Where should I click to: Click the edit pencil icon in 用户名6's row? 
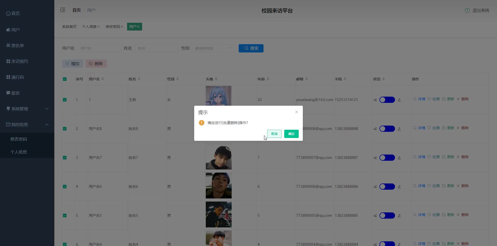pyautogui.click(x=399, y=187)
